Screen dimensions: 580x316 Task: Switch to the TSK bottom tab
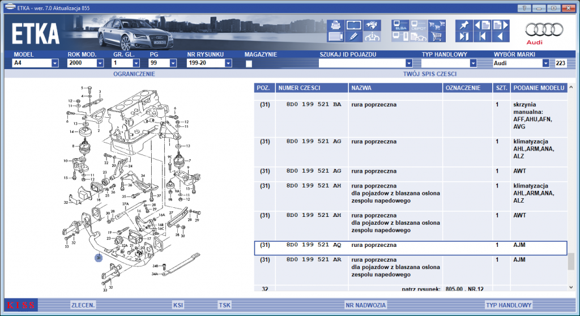(224, 305)
